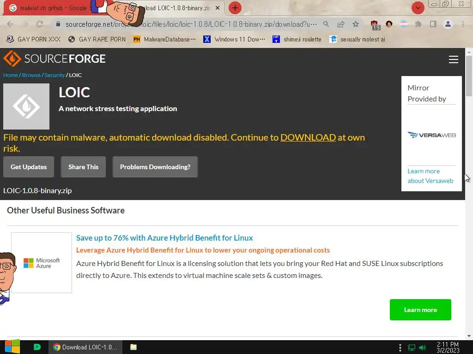This screenshot has width=473, height=354.
Task: Open the striped flag extension icon
Action: (404, 24)
